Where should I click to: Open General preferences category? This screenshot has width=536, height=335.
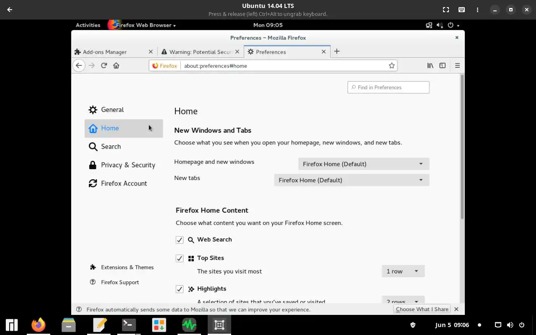coord(124,110)
